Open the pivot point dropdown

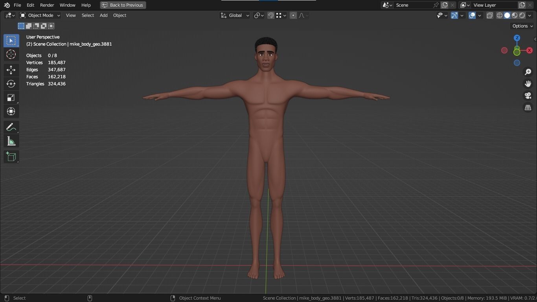259,15
